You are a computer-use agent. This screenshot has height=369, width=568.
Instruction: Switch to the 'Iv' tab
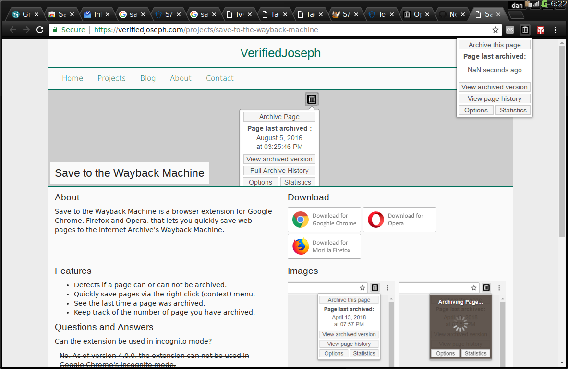pos(238,14)
